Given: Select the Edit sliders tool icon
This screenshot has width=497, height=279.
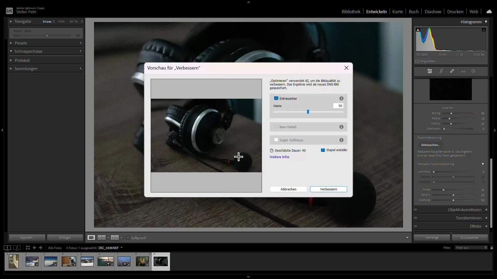Looking at the screenshot, I should [430, 71].
